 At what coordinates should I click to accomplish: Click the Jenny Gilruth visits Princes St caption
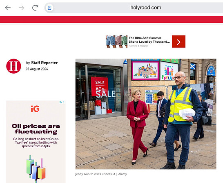[95, 174]
